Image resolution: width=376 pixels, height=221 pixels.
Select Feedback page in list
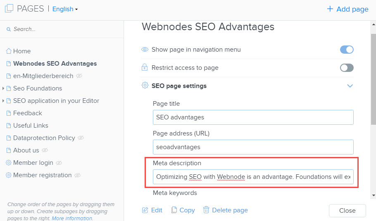[x=28, y=113]
